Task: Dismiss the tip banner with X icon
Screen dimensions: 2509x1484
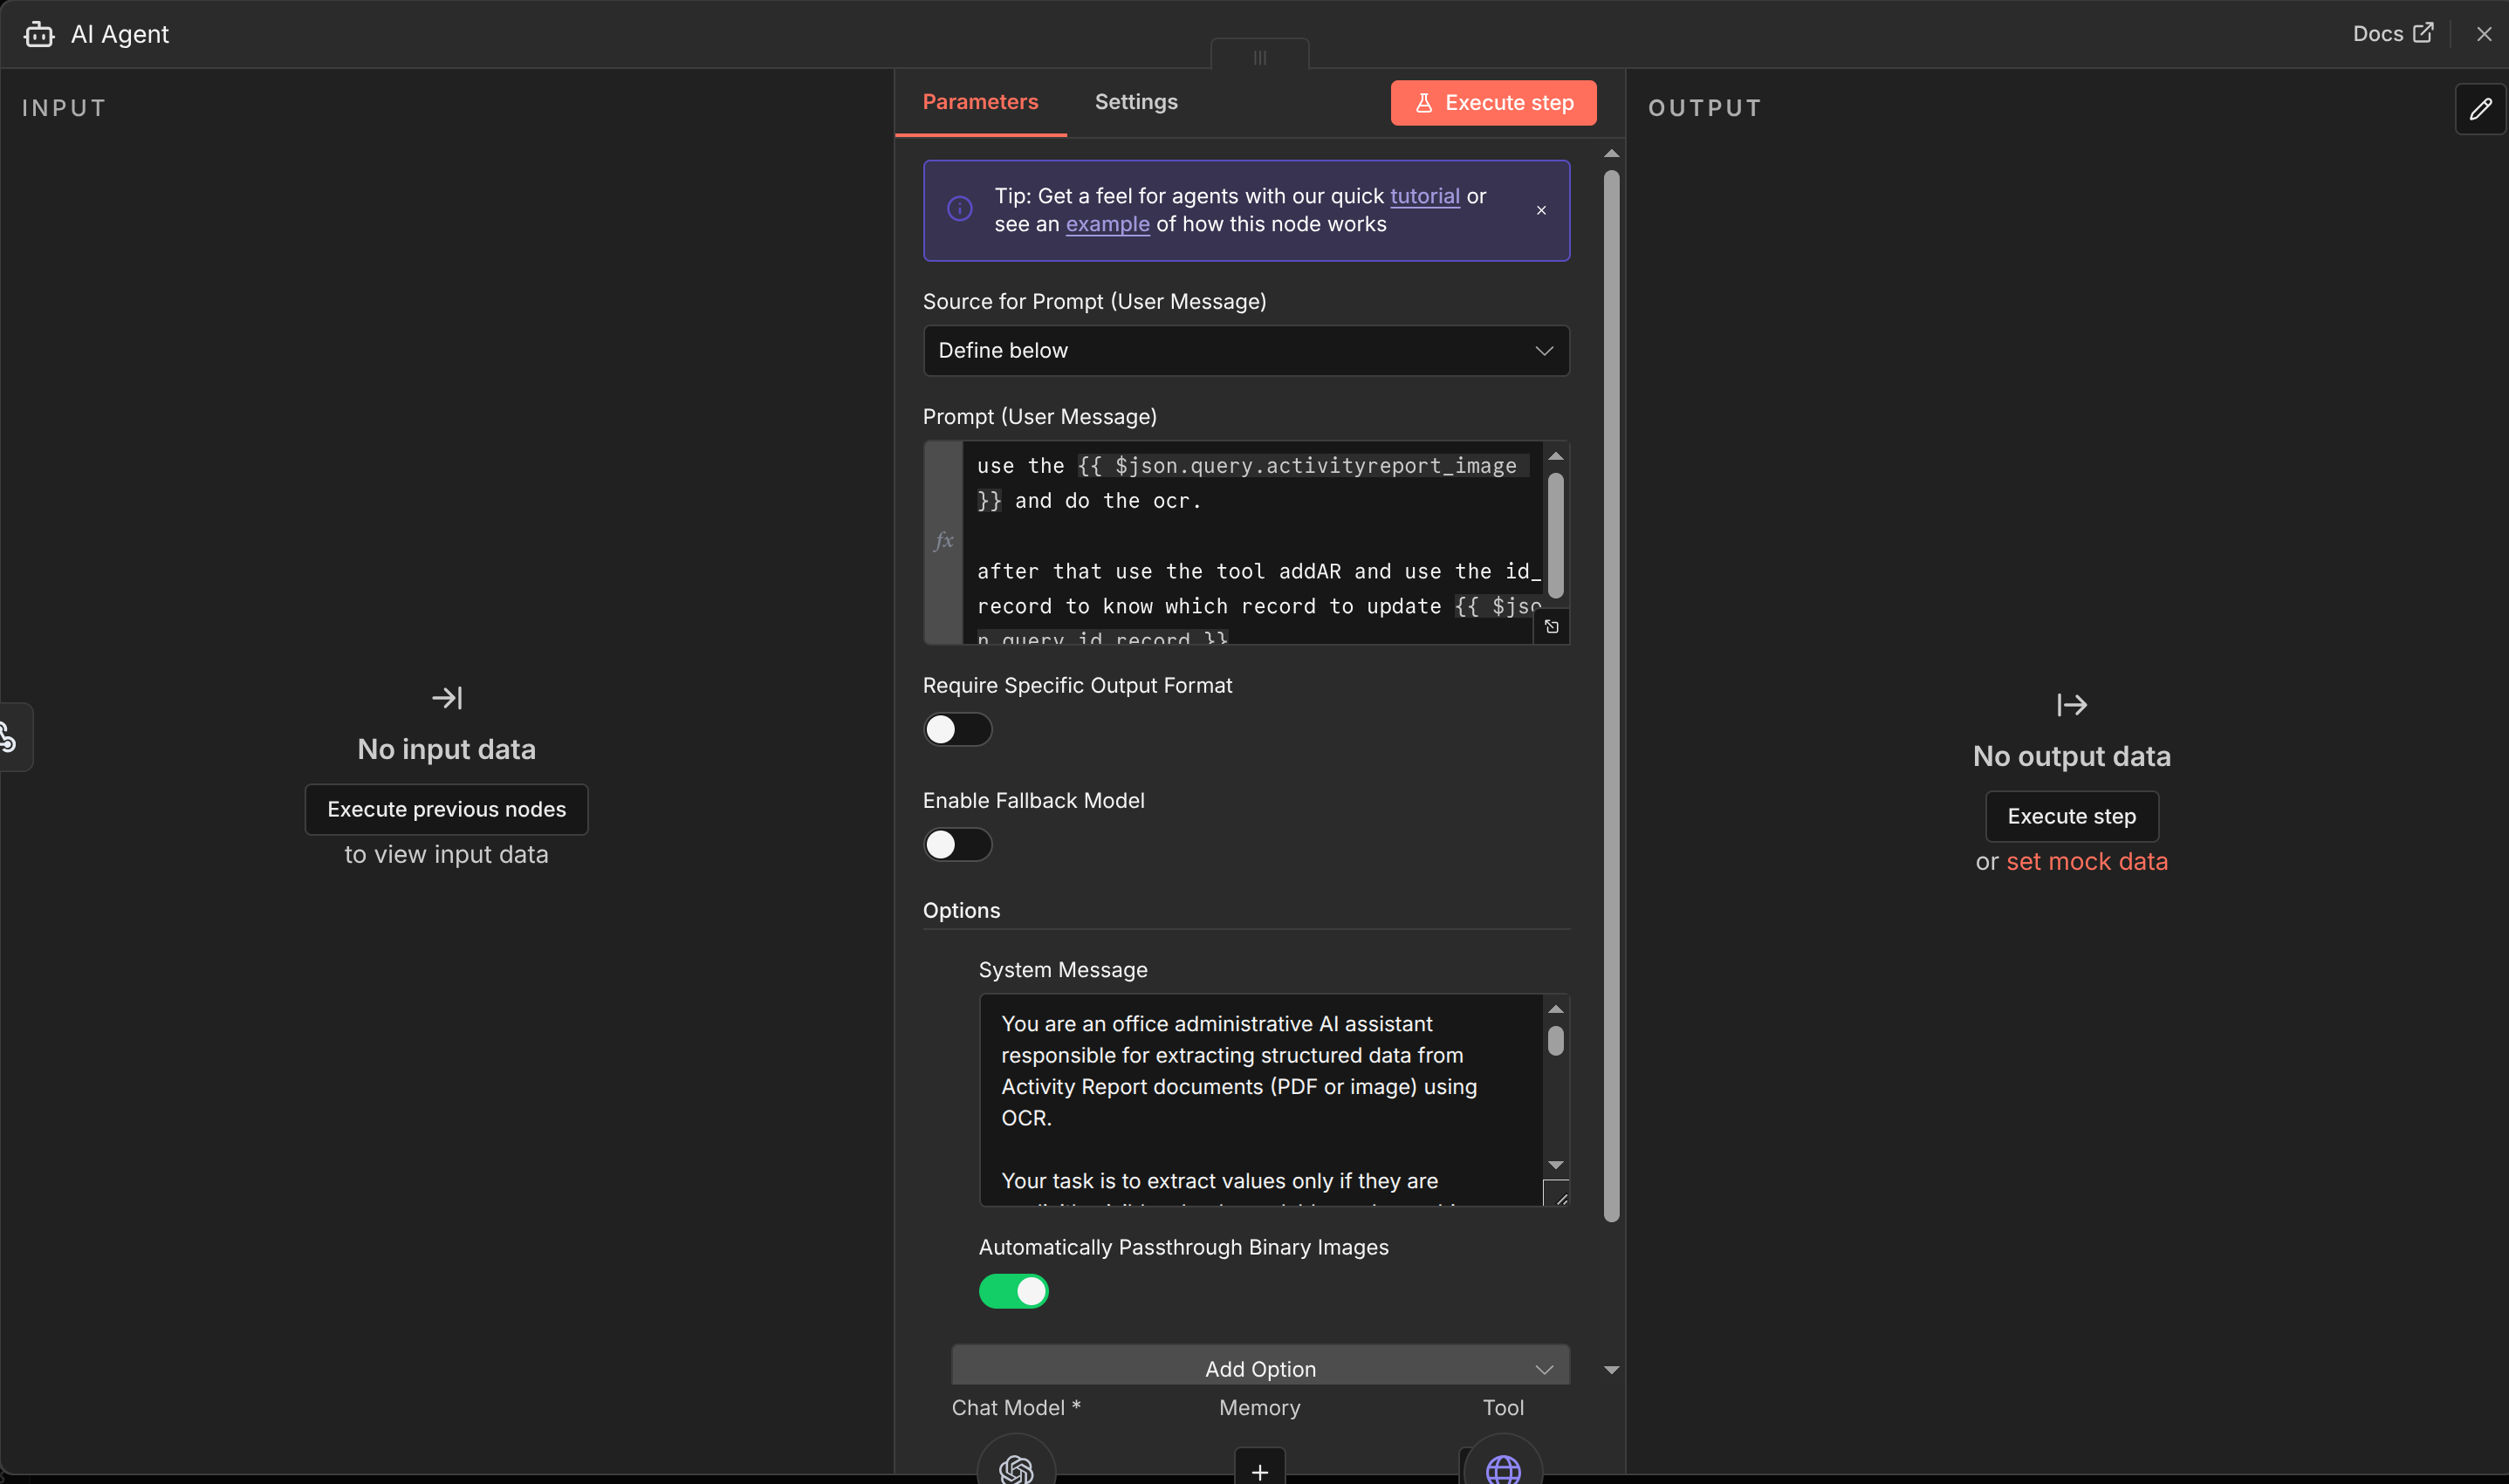Action: point(1540,210)
